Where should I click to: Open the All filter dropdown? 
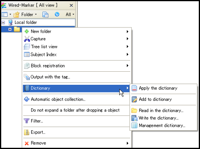[x=70, y=14]
